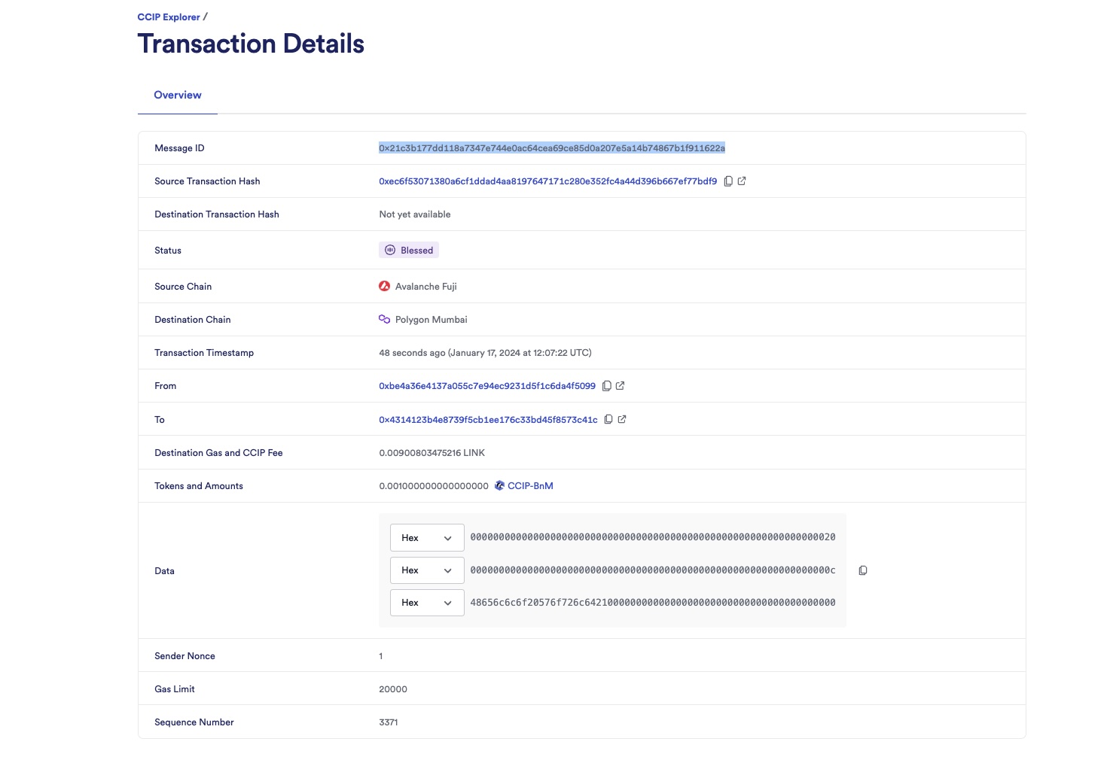Switch to the Overview tab

pos(178,96)
